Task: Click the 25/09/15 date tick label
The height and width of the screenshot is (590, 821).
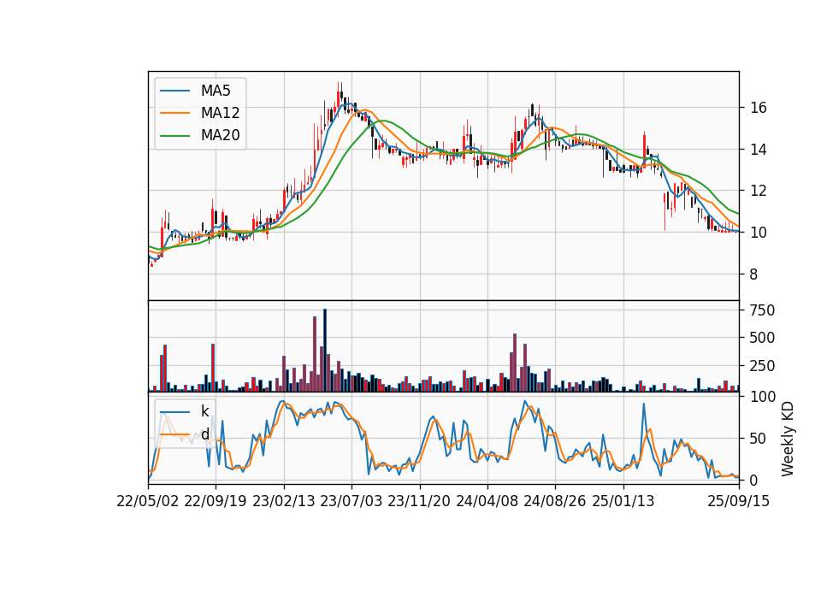Action: pos(739,501)
